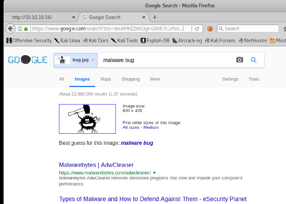Click the About 22,900,000 results text
The height and width of the screenshot is (204, 286).
click(x=98, y=94)
